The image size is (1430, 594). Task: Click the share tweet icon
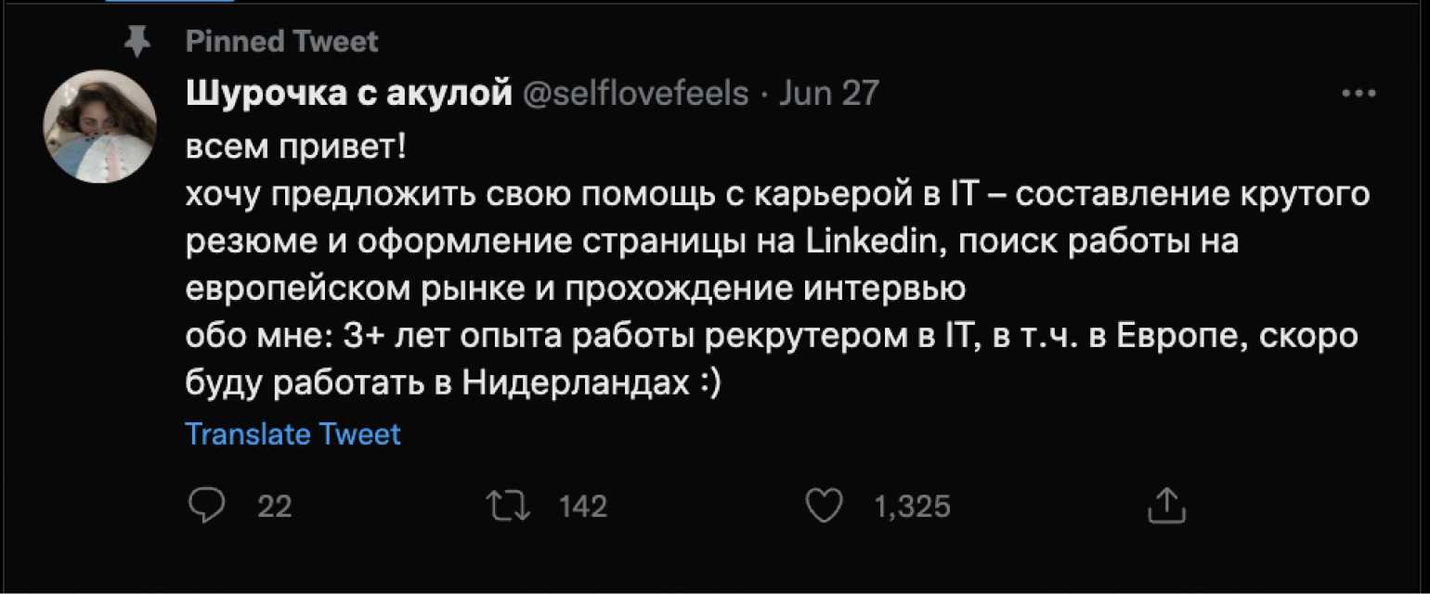[x=1167, y=506]
